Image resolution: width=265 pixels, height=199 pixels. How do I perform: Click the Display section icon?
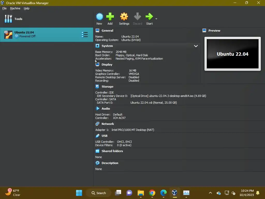click(x=97, y=65)
